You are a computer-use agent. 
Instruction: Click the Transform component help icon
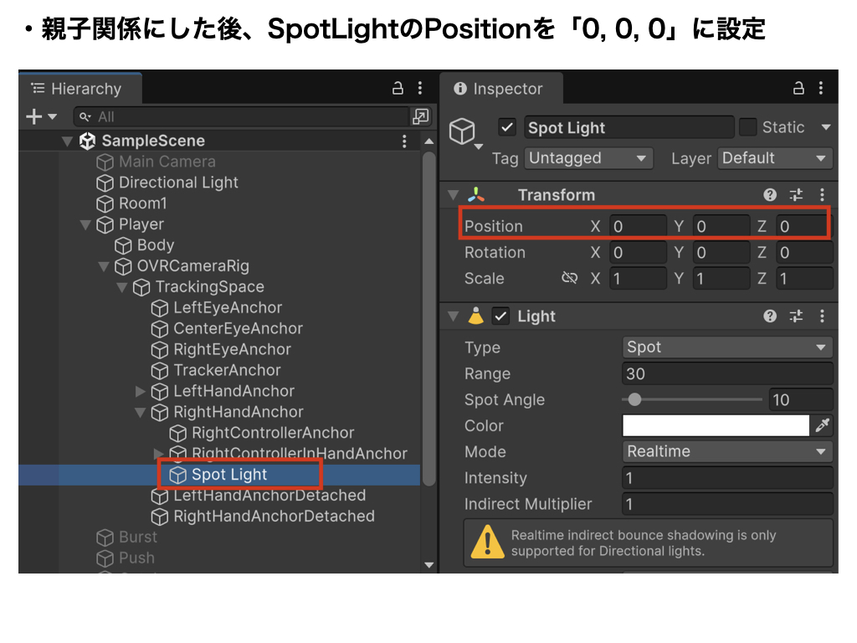[770, 195]
